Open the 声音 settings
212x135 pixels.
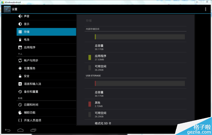(46, 16)
